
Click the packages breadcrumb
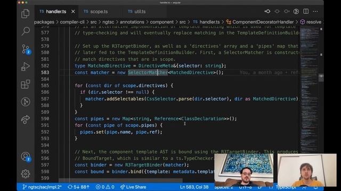pyautogui.click(x=44, y=22)
